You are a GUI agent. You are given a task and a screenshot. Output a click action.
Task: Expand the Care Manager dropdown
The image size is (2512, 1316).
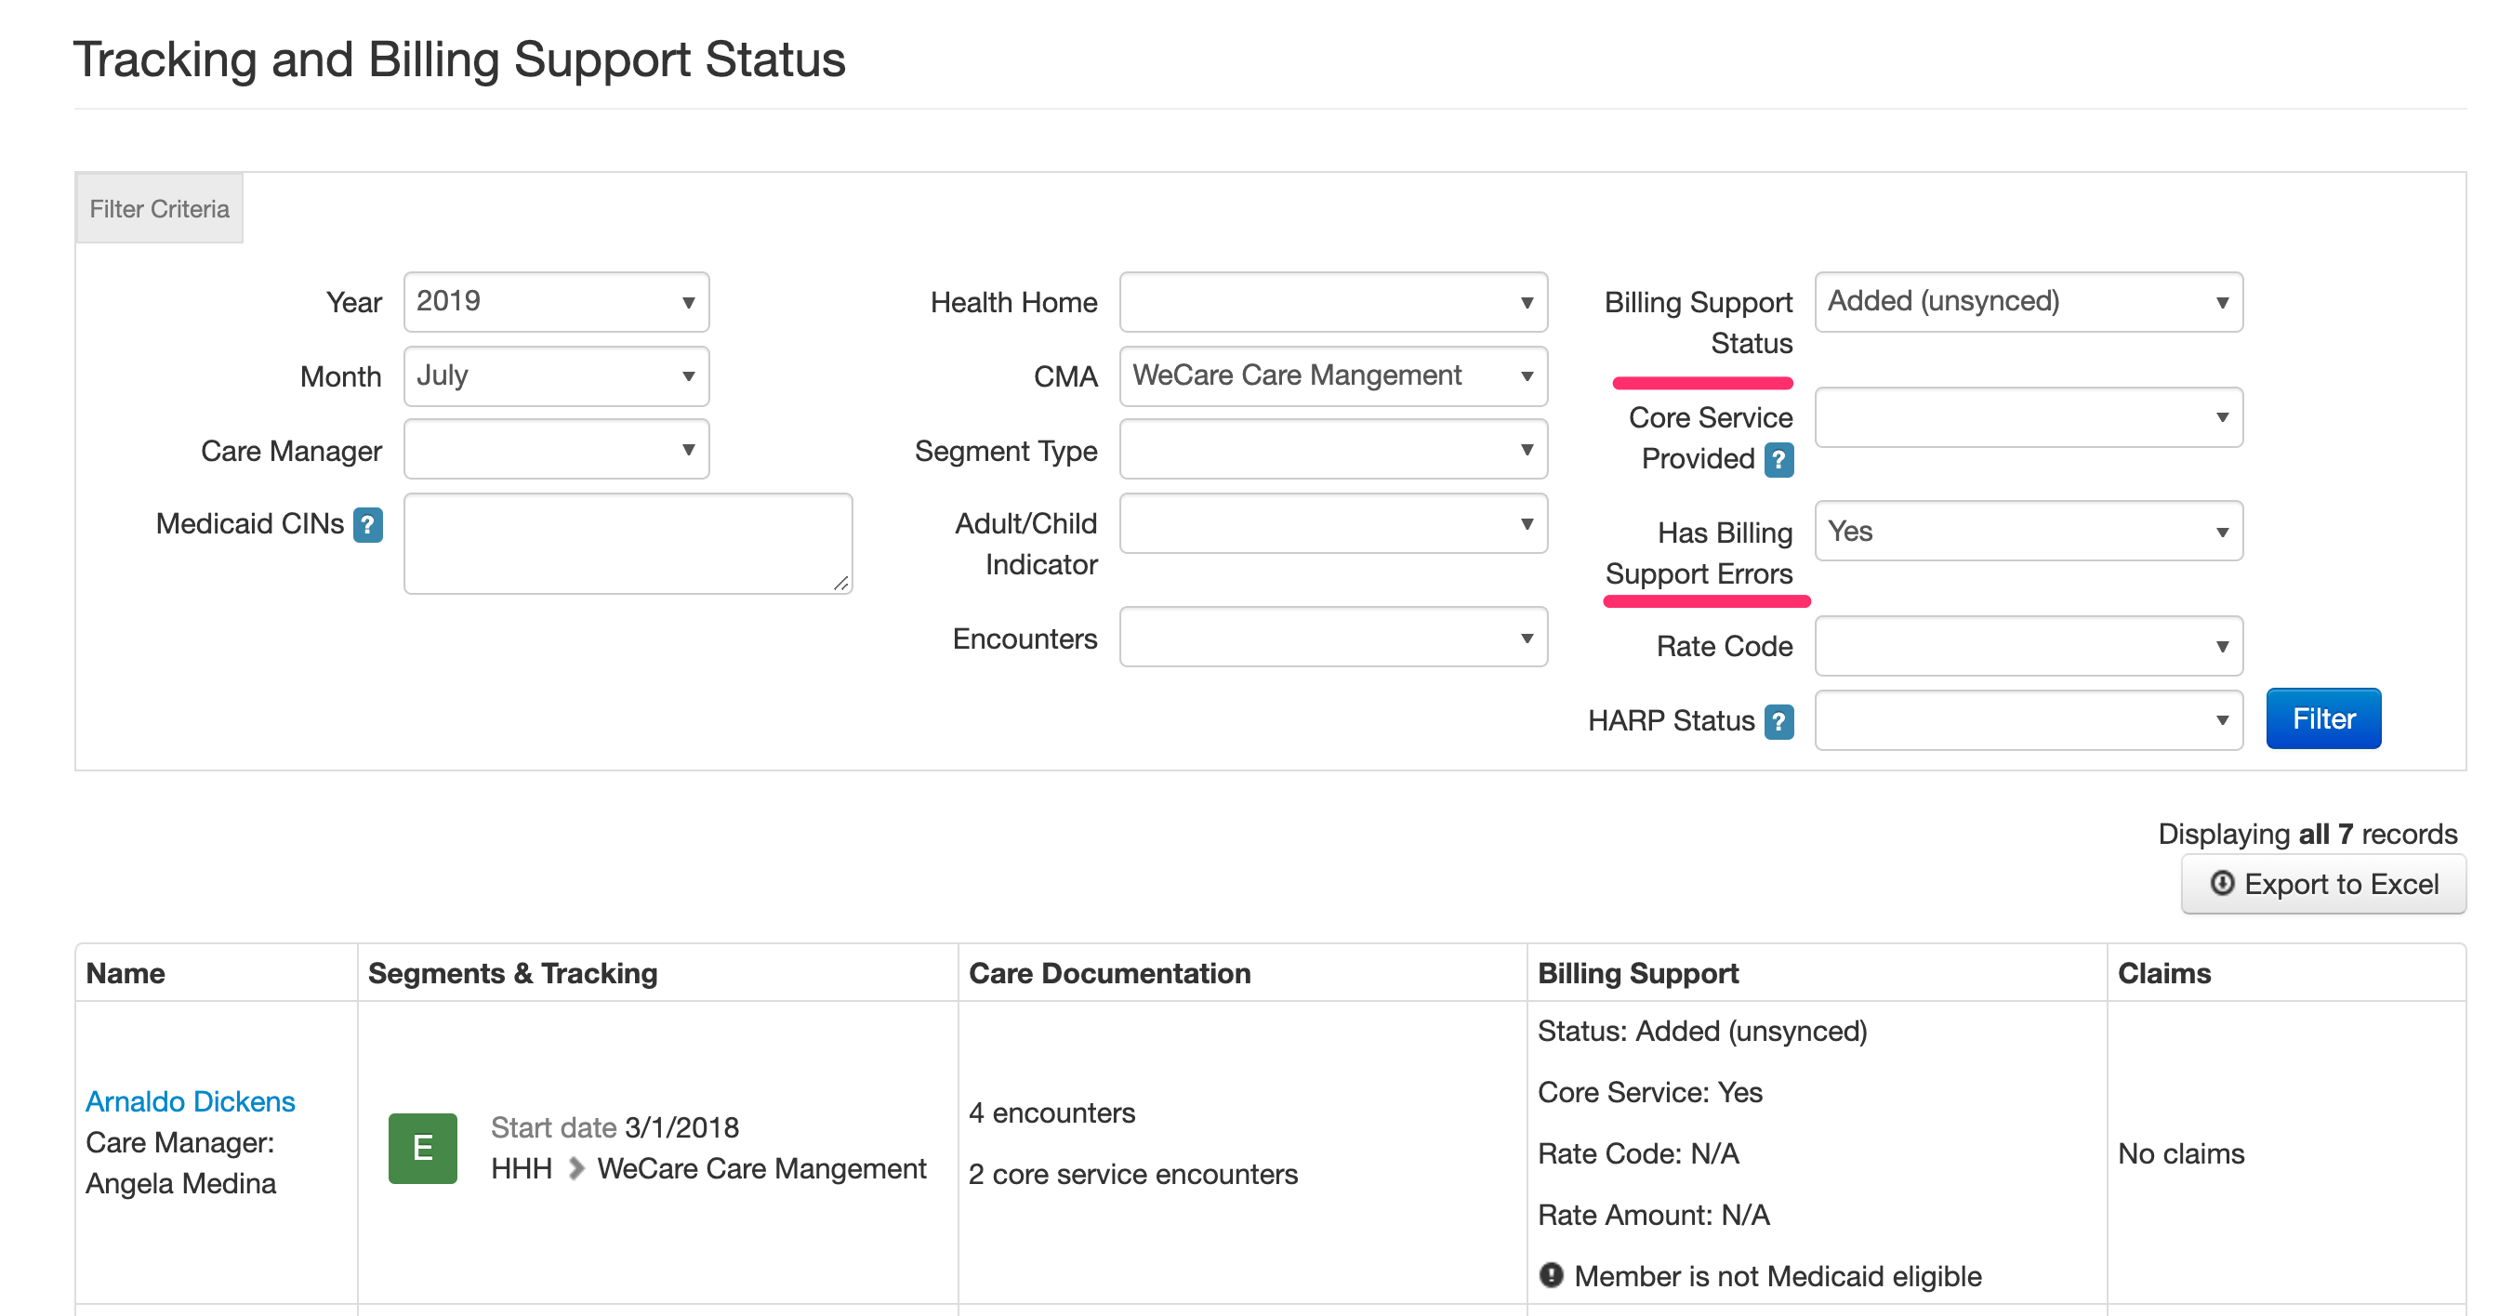pos(556,450)
